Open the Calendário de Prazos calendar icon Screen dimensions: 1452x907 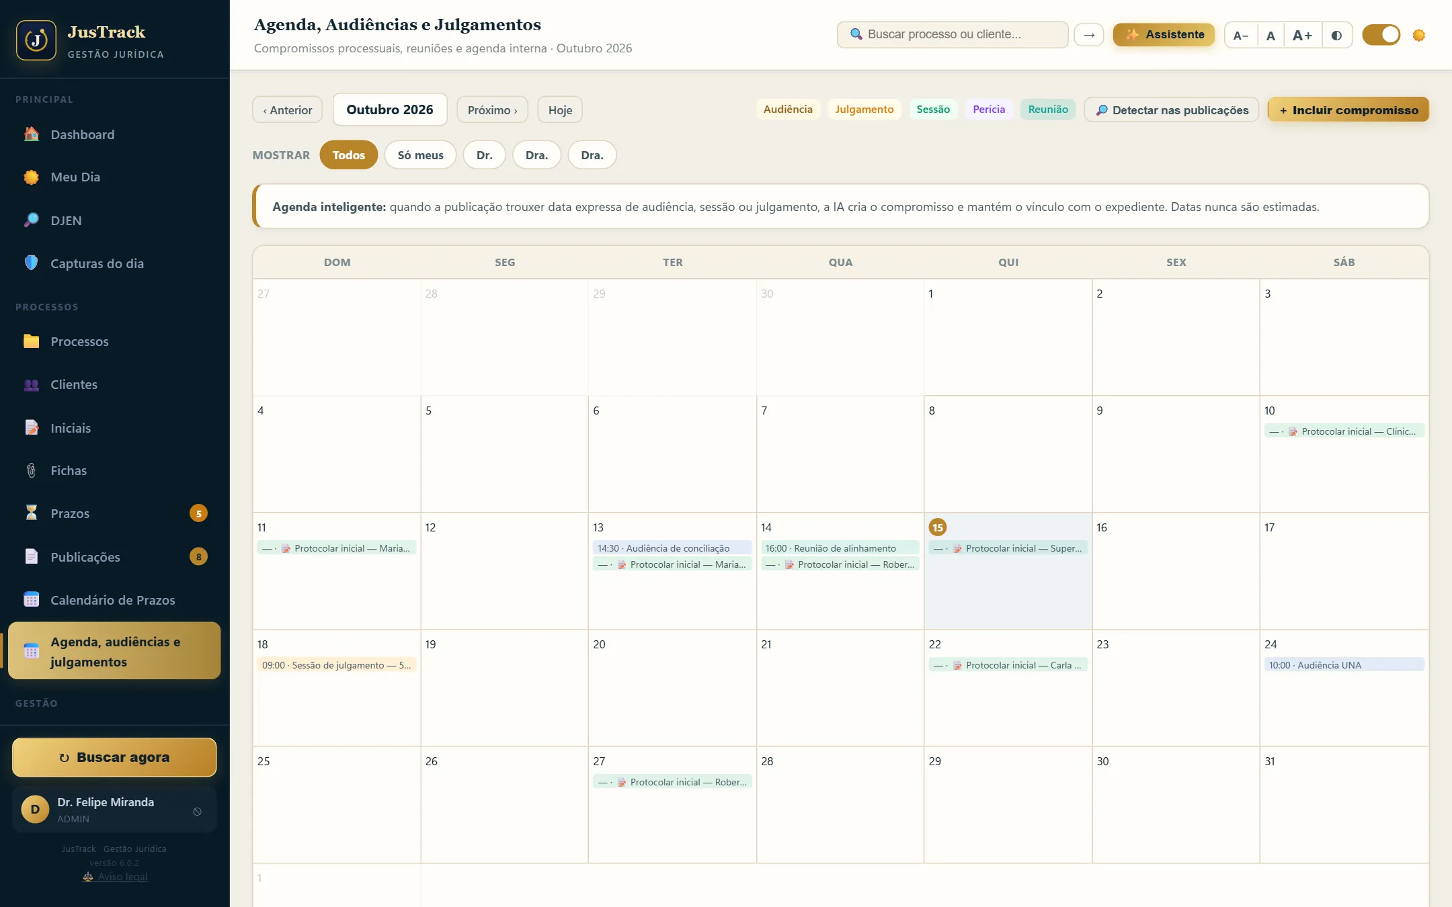click(x=32, y=599)
